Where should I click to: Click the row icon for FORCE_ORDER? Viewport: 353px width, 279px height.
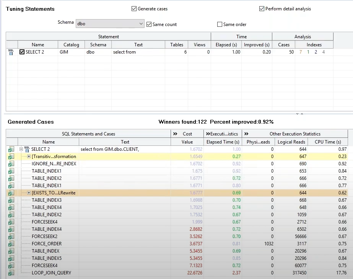[x=11, y=244]
